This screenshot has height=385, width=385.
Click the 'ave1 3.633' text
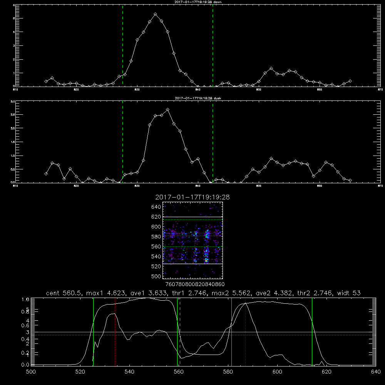tap(150, 293)
